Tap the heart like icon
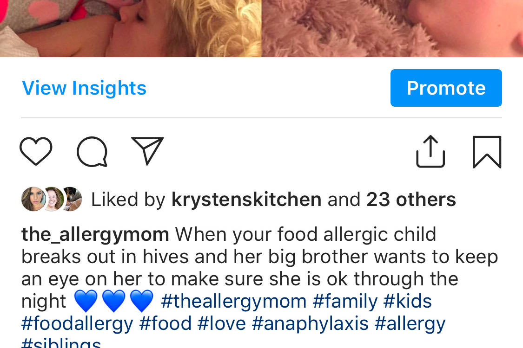Screen dimensions: 523x348 pos(36,152)
